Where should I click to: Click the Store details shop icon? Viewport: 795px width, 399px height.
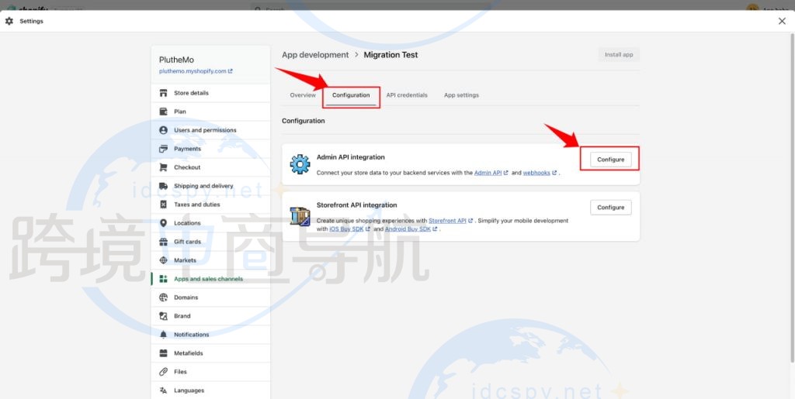point(163,93)
